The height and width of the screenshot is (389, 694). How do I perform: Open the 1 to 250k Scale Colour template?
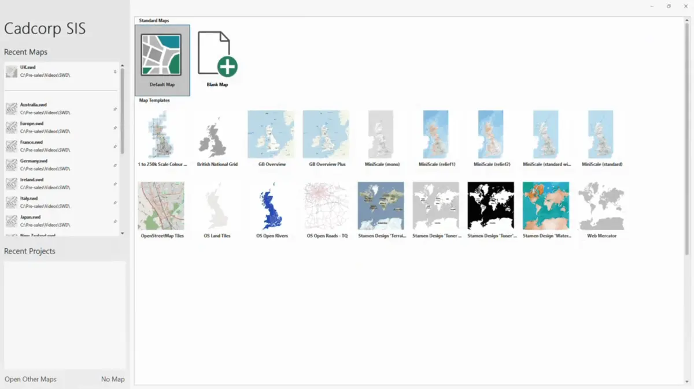[x=162, y=139]
